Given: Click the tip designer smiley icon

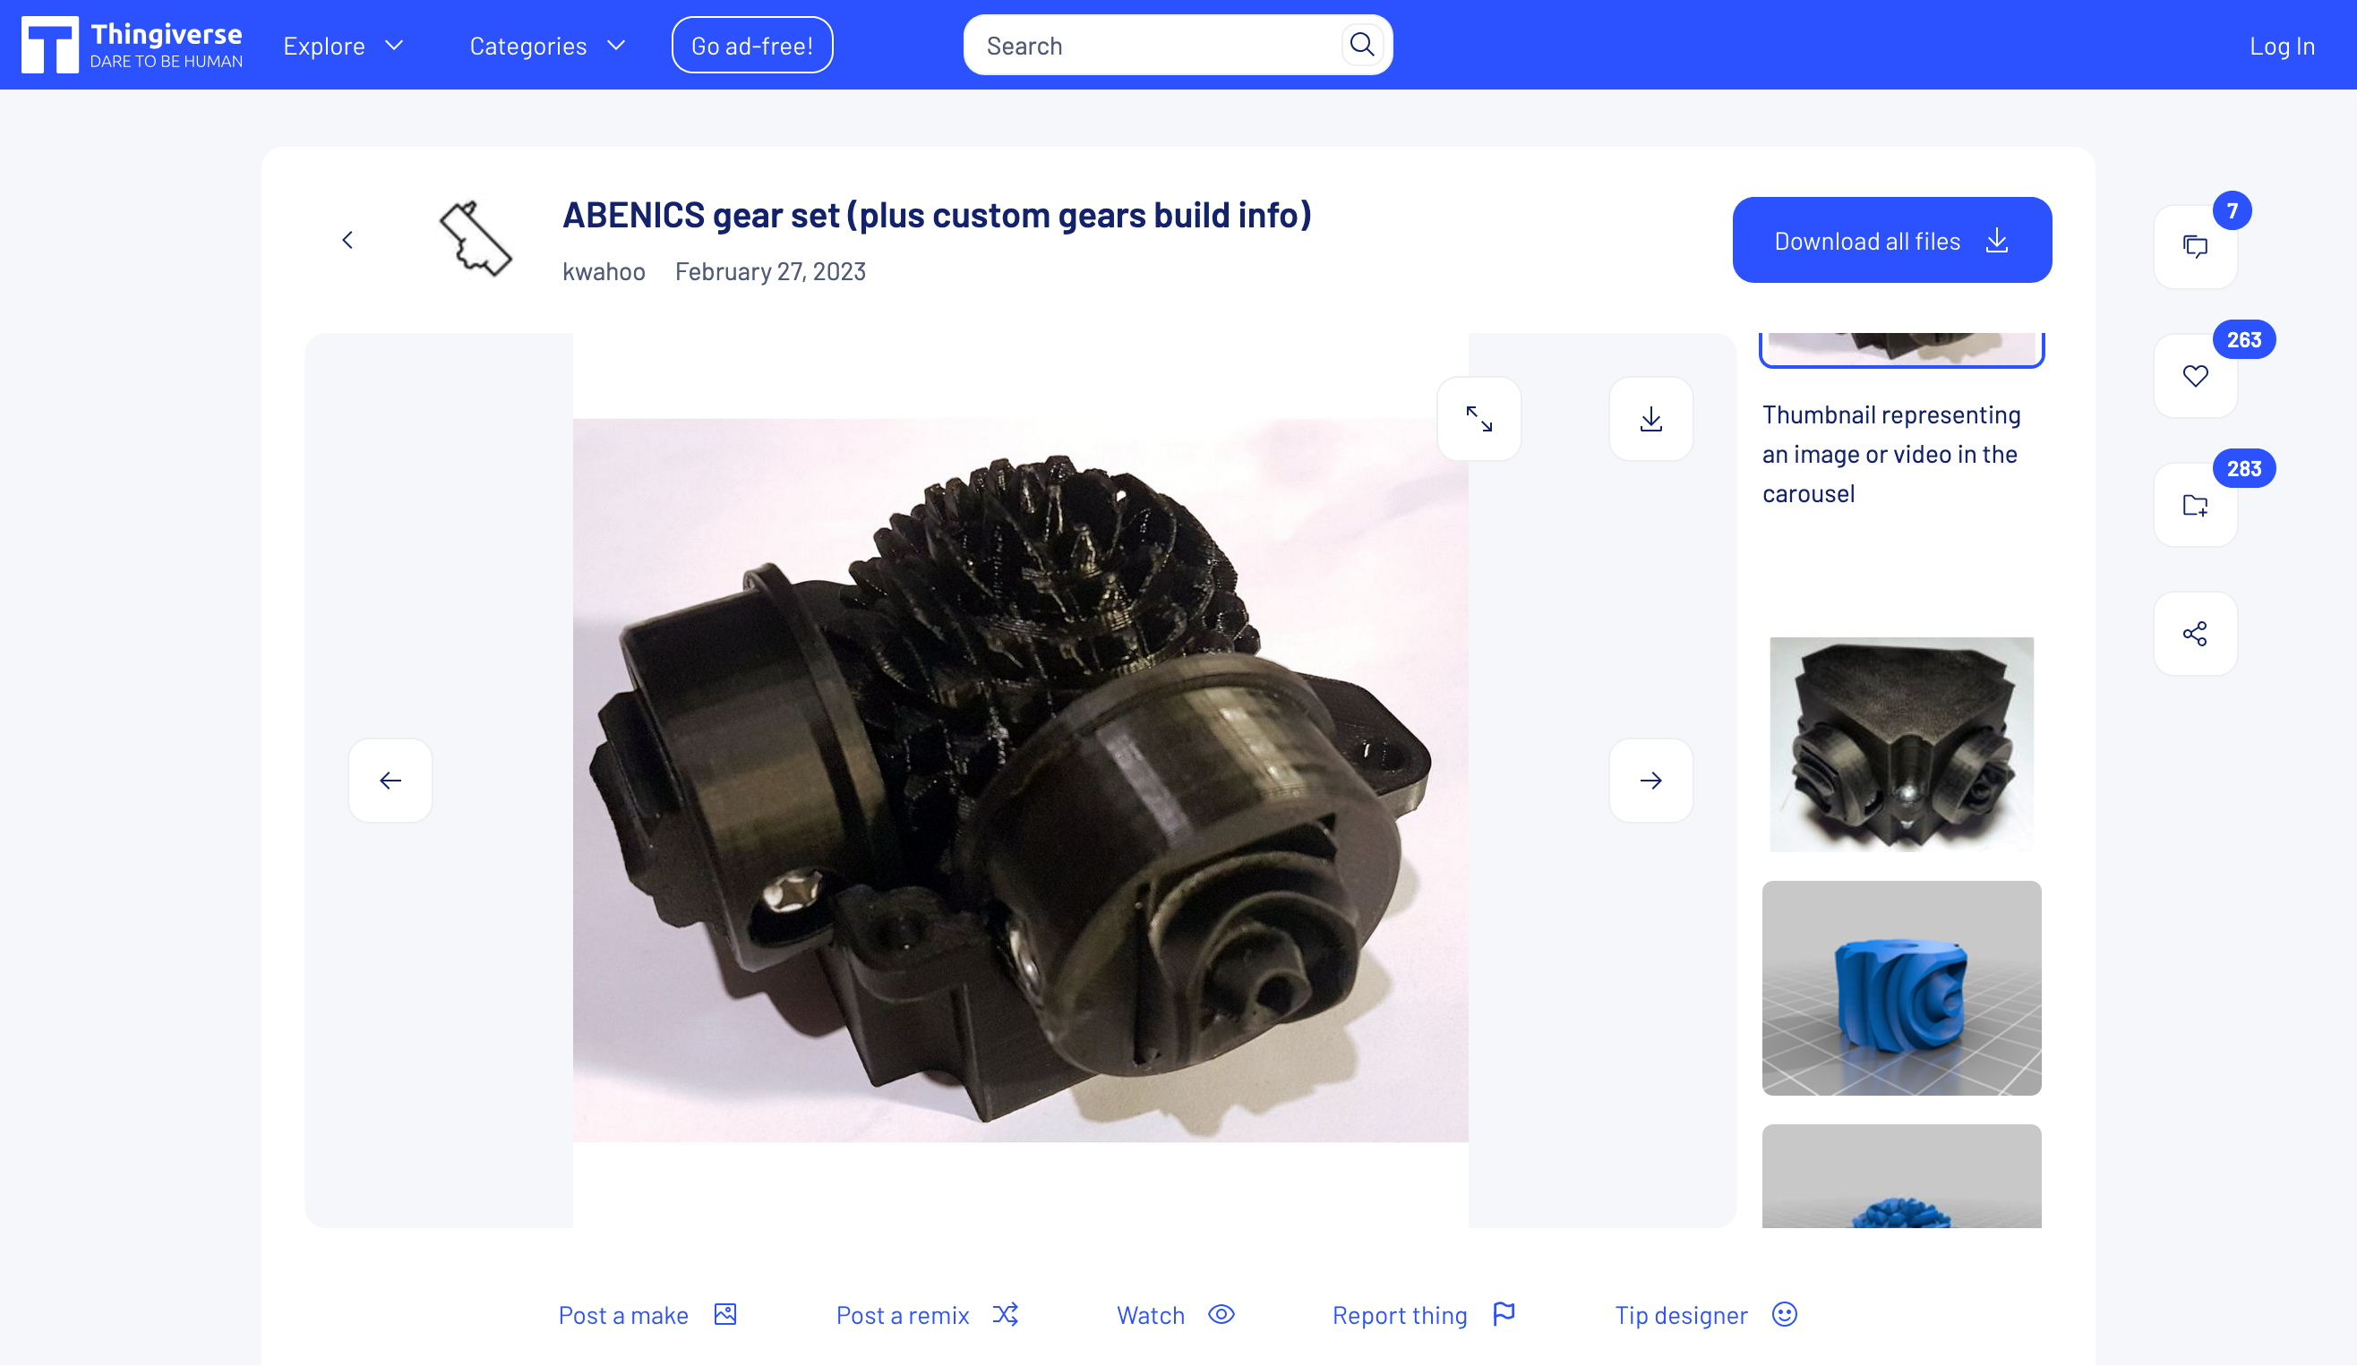Looking at the screenshot, I should (1785, 1315).
